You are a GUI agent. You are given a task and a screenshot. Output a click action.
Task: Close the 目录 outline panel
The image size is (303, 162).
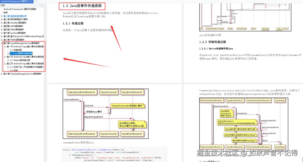coord(42,5)
